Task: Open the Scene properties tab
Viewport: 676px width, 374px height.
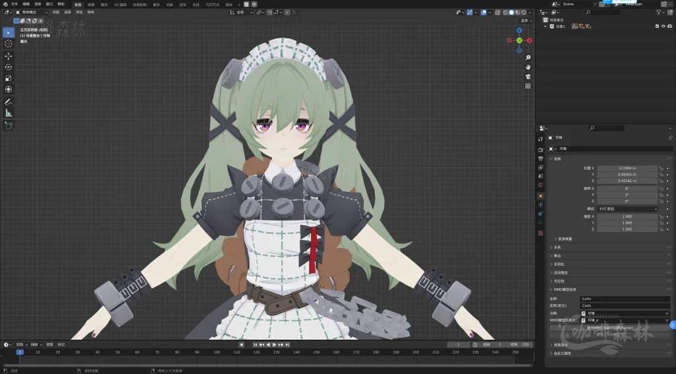Action: 541,176
